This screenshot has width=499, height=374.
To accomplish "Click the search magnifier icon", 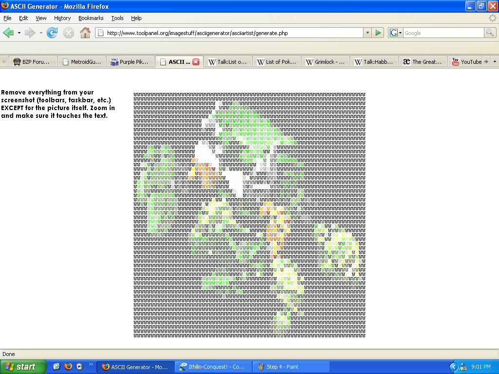I will pos(490,33).
